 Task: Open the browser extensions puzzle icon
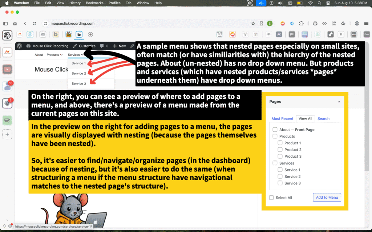[301, 24]
